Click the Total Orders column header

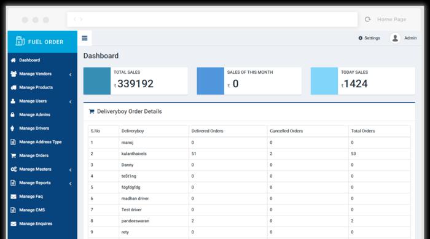point(363,131)
